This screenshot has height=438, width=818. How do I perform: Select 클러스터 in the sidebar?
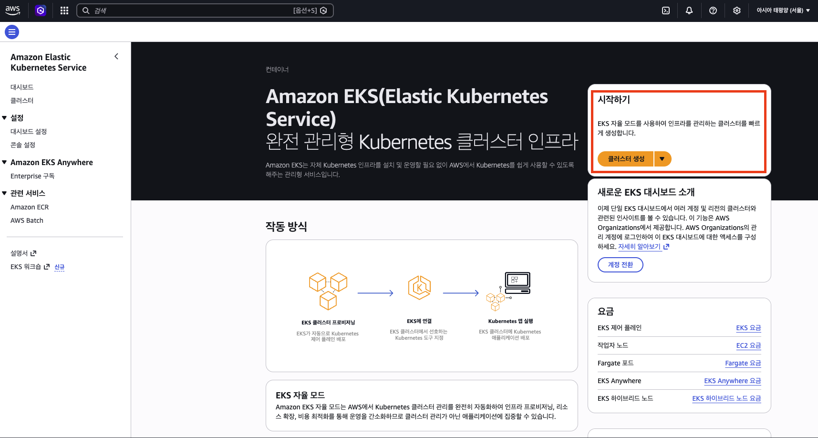pos(21,100)
